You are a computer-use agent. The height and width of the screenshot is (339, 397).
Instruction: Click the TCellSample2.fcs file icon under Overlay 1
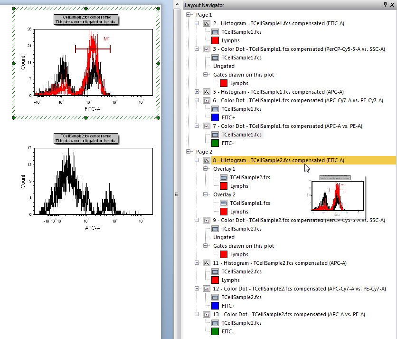[224, 177]
